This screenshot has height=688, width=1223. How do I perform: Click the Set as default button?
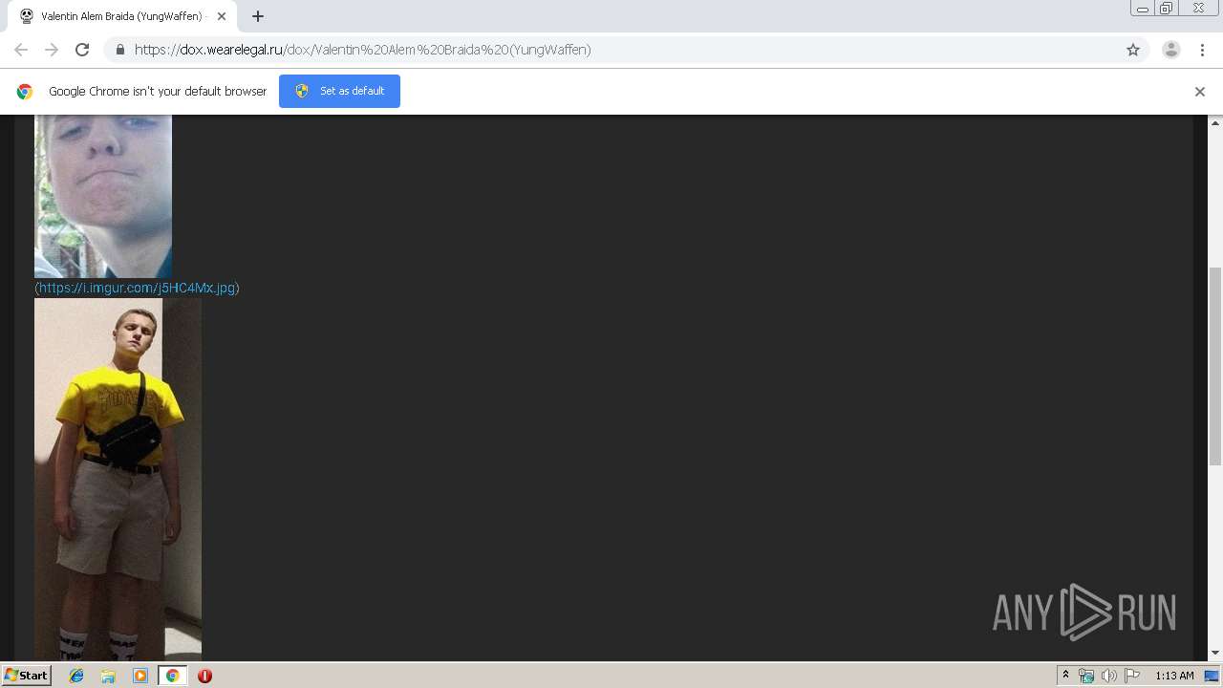[339, 91]
